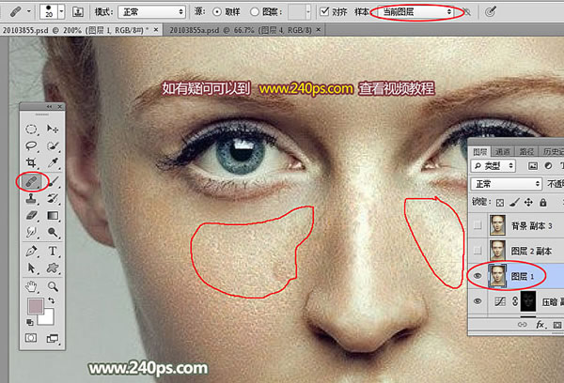Select the Eraser tool
The image size is (564, 383).
coord(31,215)
